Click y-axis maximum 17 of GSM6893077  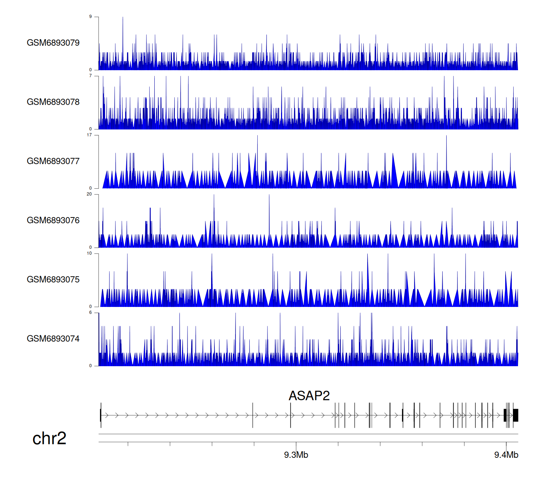89,135
